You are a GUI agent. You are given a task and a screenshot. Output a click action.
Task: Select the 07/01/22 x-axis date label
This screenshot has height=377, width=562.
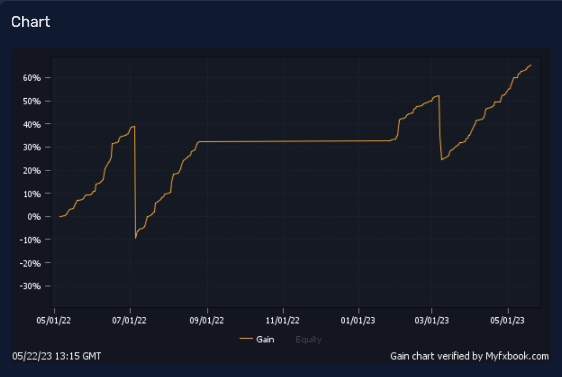pyautogui.click(x=130, y=321)
